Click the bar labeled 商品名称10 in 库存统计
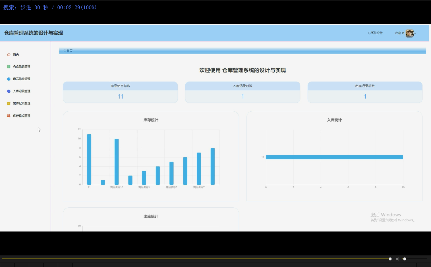The width and height of the screenshot is (431, 267). (x=117, y=162)
